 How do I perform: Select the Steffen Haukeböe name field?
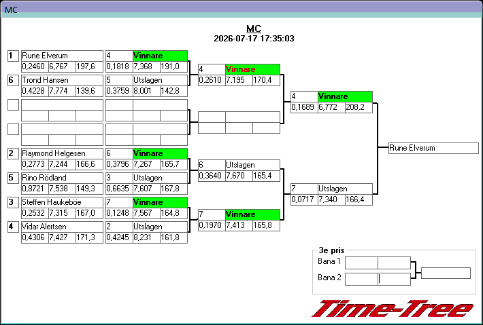[62, 202]
